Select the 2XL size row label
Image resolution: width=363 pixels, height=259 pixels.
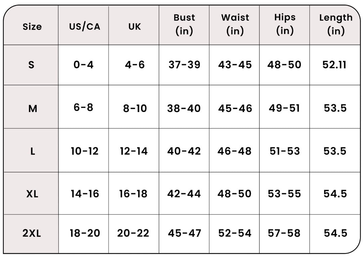32,233
